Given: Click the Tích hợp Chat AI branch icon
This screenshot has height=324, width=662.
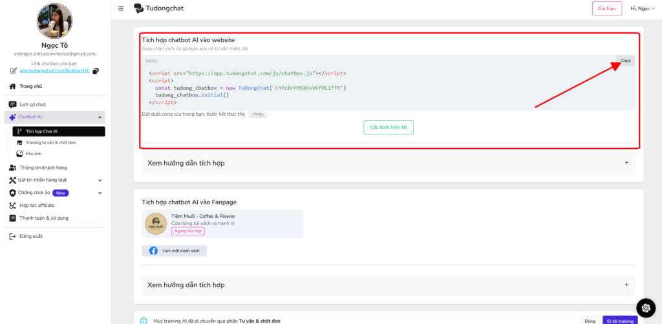Looking at the screenshot, I should 19,131.
